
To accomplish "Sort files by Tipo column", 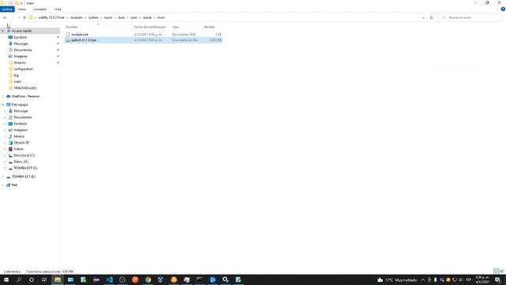I will point(176,27).
